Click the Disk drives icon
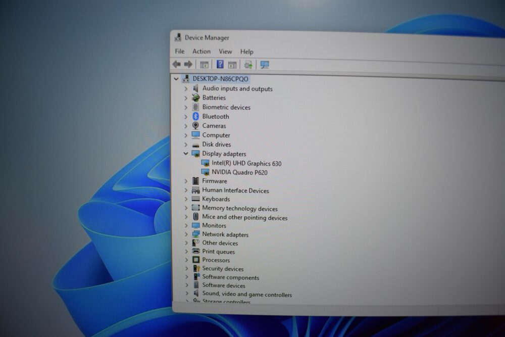This screenshot has height=337, width=505. (195, 145)
